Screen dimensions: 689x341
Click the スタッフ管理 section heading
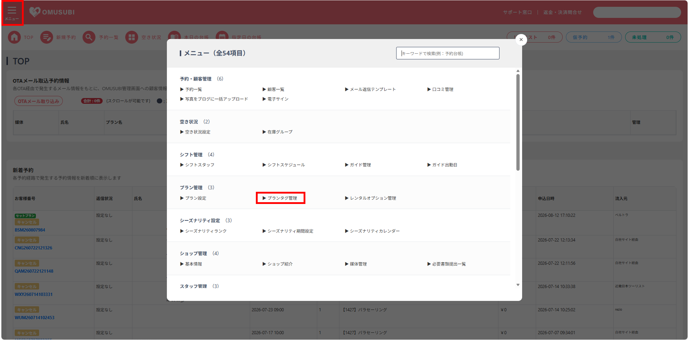click(x=193, y=287)
